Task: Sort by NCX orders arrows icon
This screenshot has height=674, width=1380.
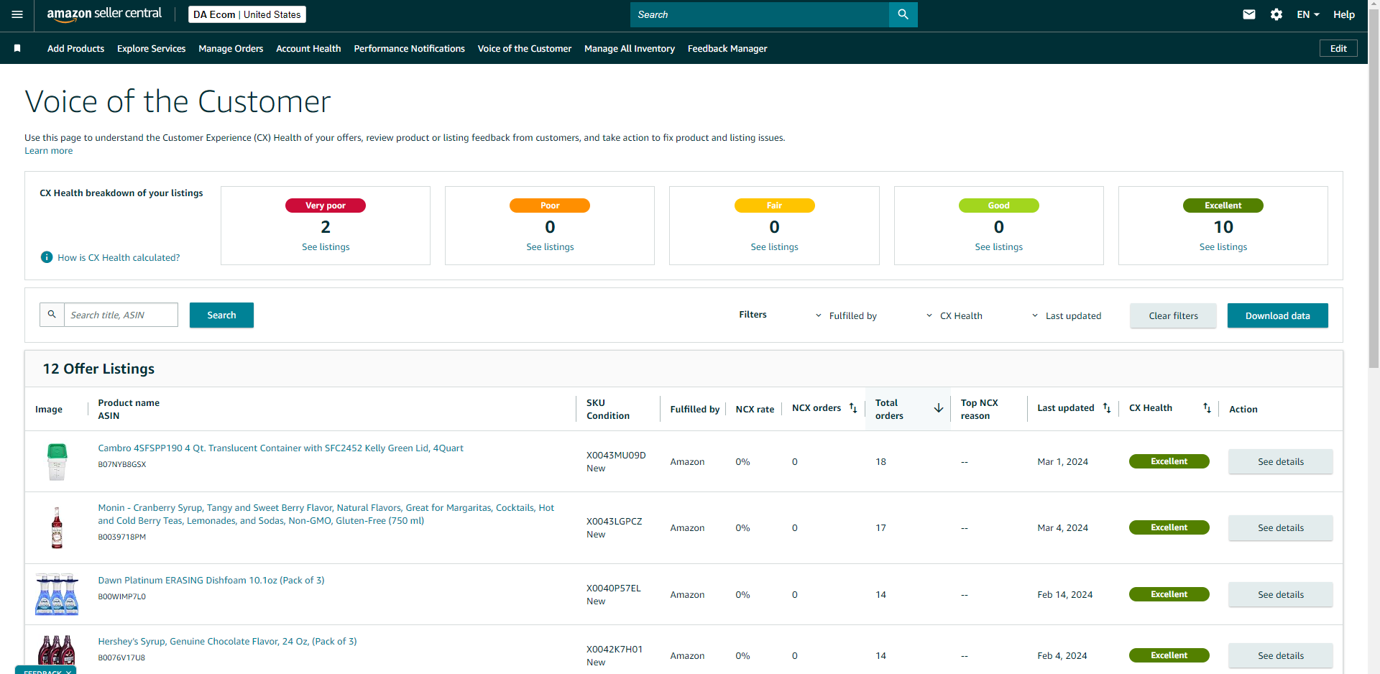Action: [x=853, y=408]
